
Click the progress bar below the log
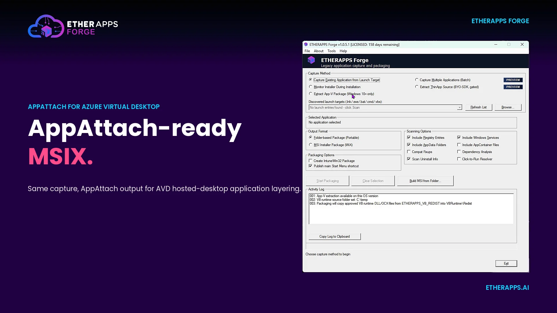click(411, 246)
